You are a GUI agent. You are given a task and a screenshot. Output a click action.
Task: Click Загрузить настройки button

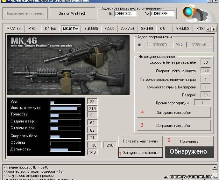174,113
